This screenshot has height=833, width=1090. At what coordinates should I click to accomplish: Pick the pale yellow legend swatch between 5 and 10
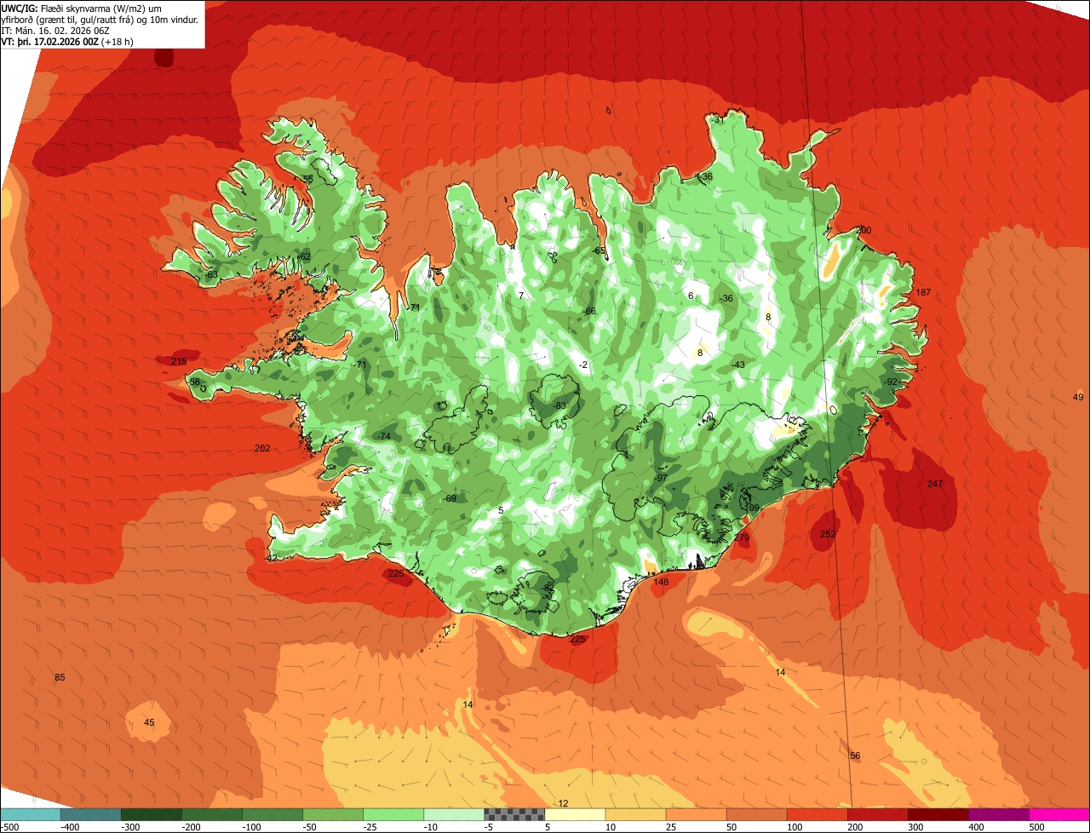575,814
